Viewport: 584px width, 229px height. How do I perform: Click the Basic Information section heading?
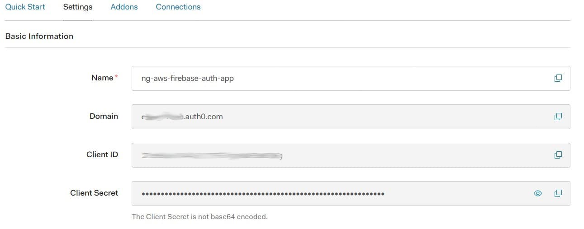click(x=39, y=36)
